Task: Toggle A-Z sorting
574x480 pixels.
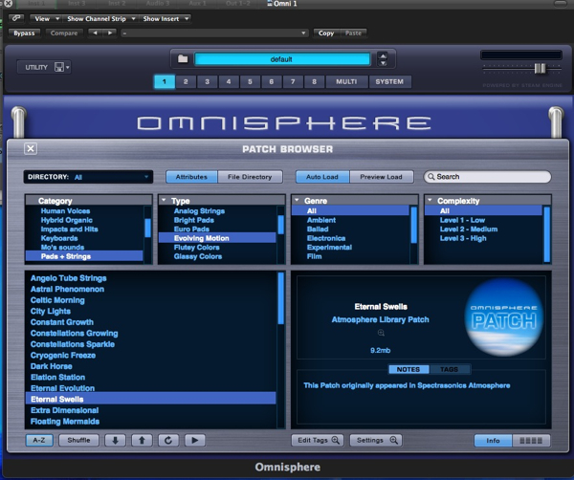Action: pos(39,440)
